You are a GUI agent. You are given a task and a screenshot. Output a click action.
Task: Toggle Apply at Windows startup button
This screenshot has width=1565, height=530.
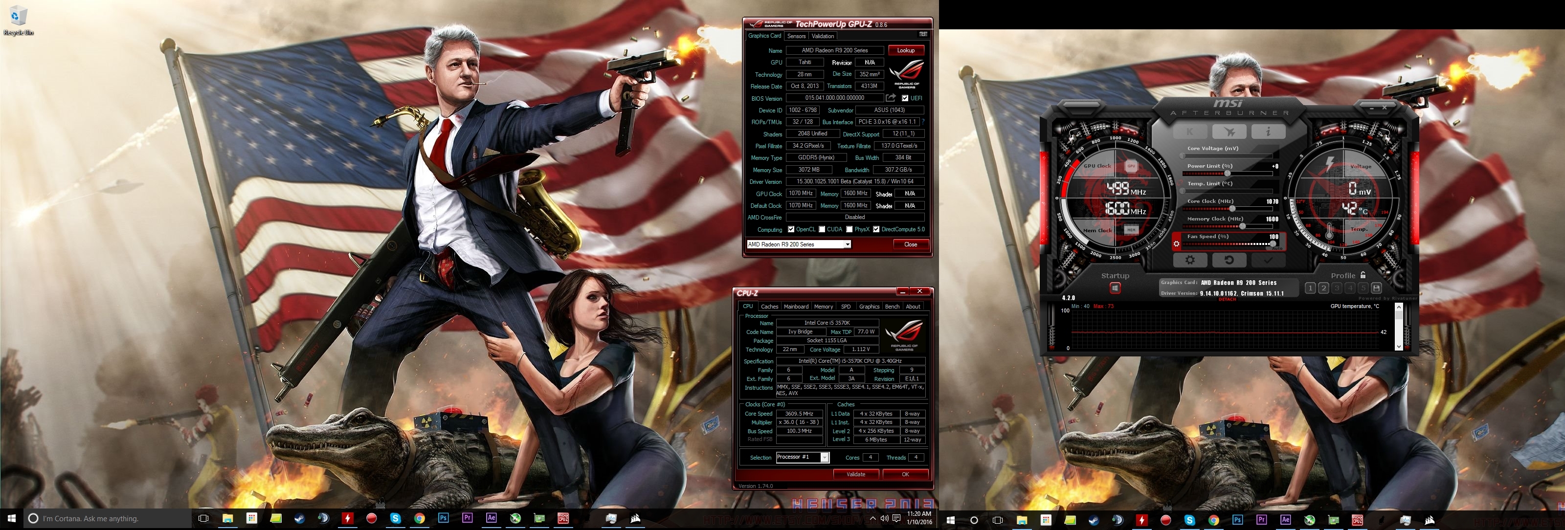[1115, 288]
